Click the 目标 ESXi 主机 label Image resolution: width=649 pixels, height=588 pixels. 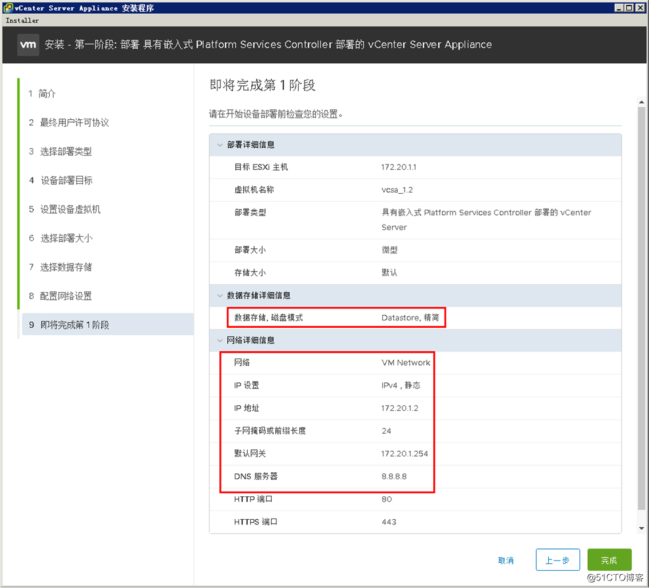[x=261, y=167]
